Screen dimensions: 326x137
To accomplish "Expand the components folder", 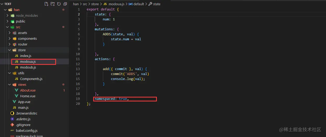I will [9, 38].
